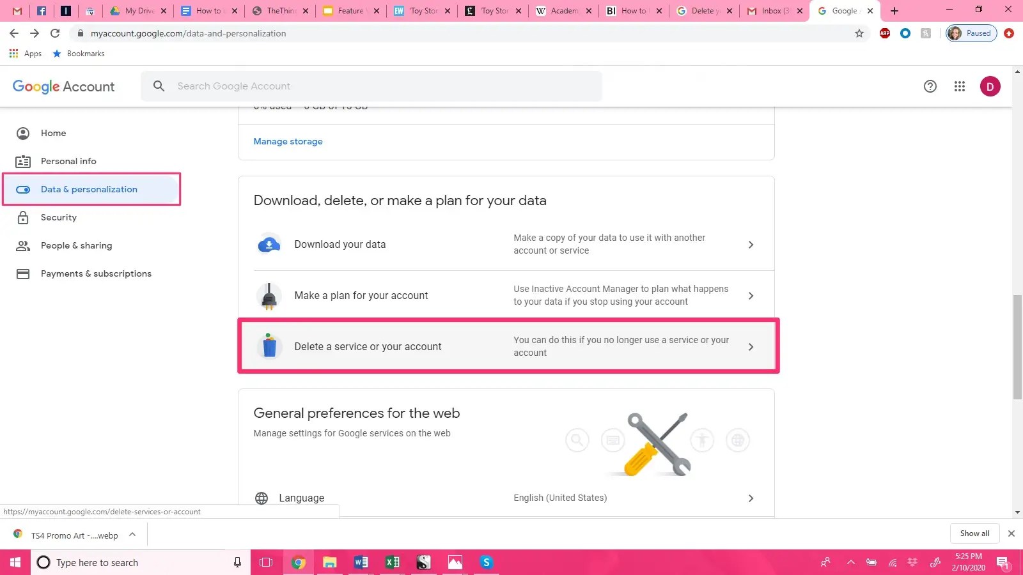Viewport: 1023px width, 575px height.
Task: Select Data & personalization in the sidebar
Action: pyautogui.click(x=92, y=189)
